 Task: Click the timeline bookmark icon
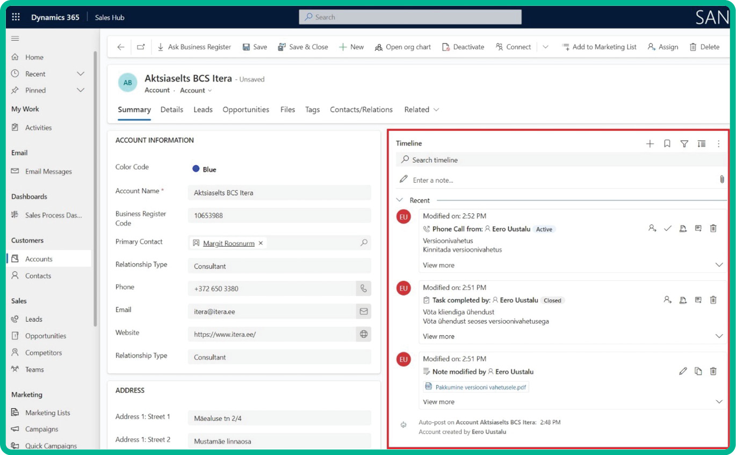[667, 143]
